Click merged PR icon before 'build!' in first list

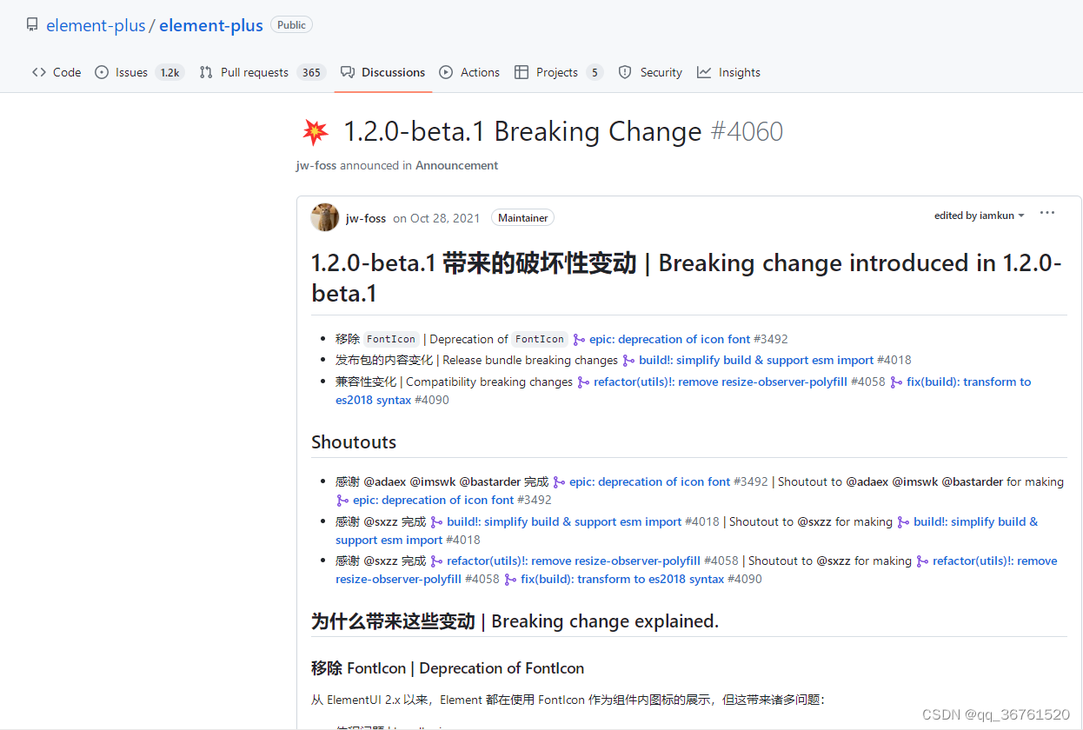click(x=628, y=360)
